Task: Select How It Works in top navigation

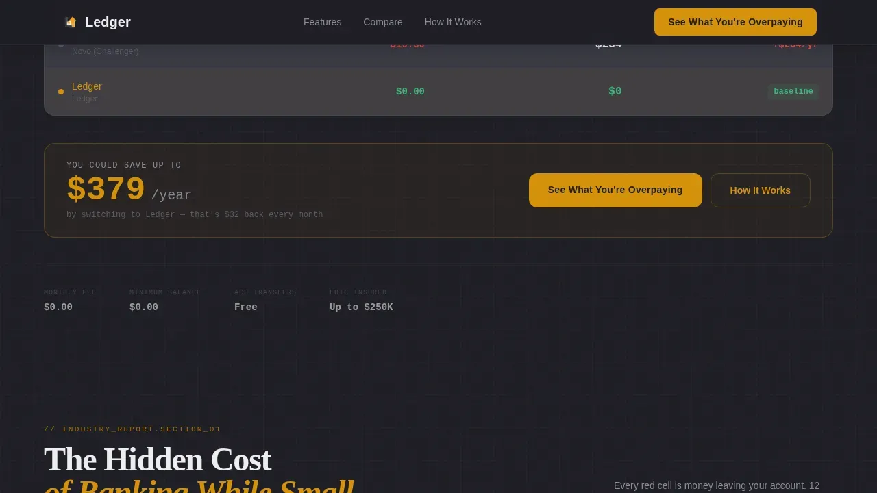Action: click(453, 22)
